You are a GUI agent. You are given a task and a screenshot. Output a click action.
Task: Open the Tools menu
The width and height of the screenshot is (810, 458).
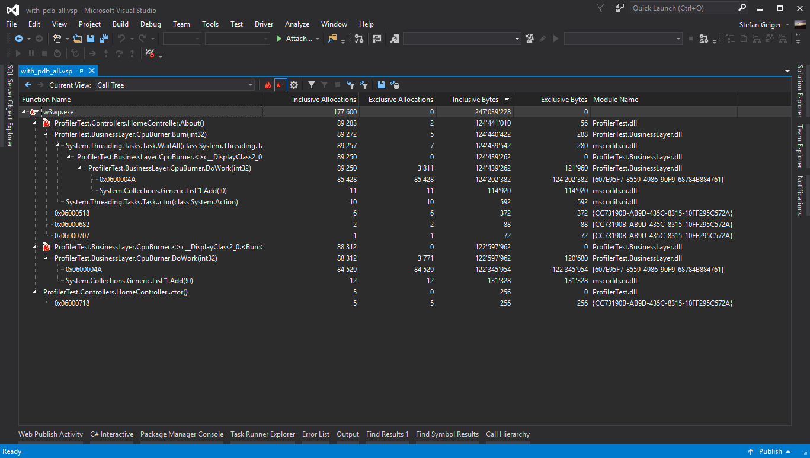[x=210, y=24]
